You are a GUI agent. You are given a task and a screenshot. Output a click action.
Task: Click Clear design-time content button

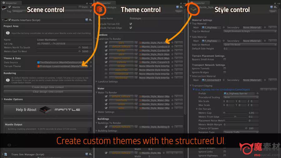click(48, 91)
